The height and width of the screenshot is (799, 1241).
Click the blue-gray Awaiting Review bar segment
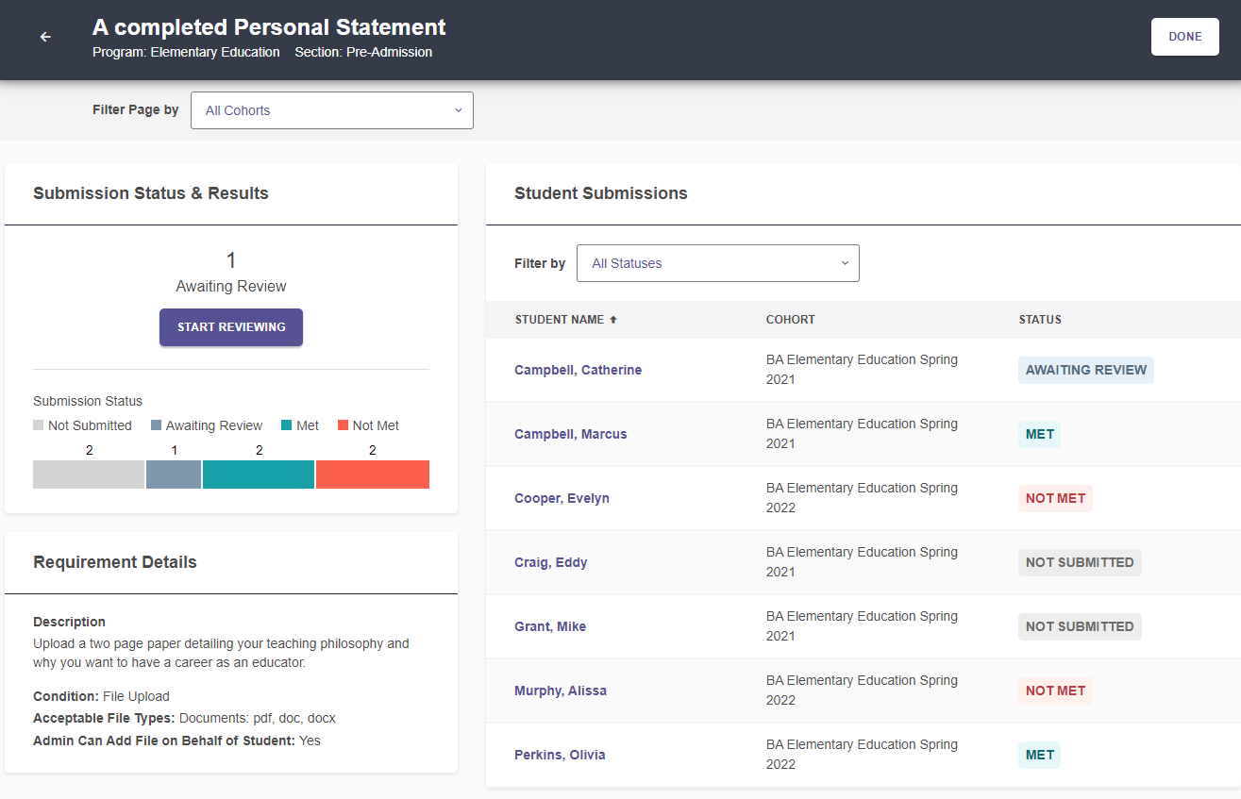click(x=174, y=474)
